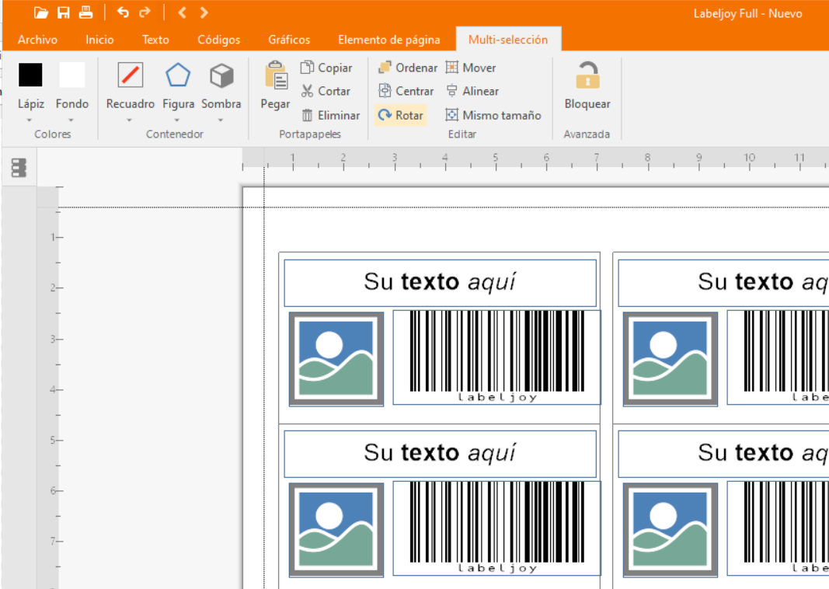
Task: Expand the Sombra dropdown arrow
Action: (221, 120)
